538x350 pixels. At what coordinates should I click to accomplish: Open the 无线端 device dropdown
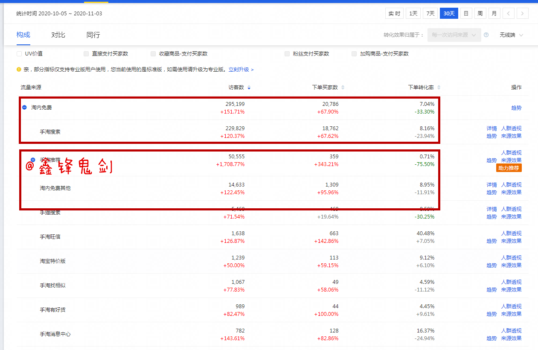[511, 35]
